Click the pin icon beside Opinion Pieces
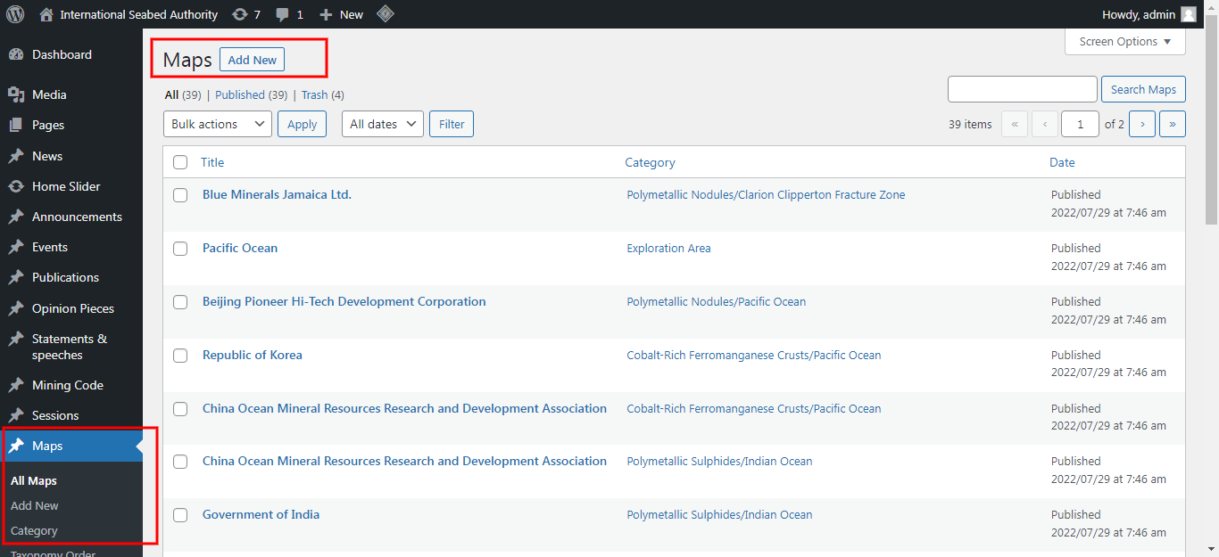 [x=15, y=308]
